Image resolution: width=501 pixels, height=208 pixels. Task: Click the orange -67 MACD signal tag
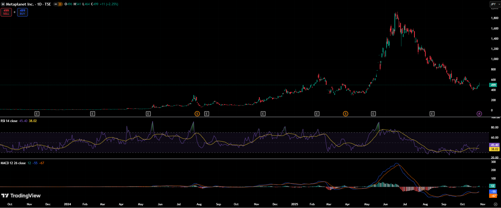point(493,196)
